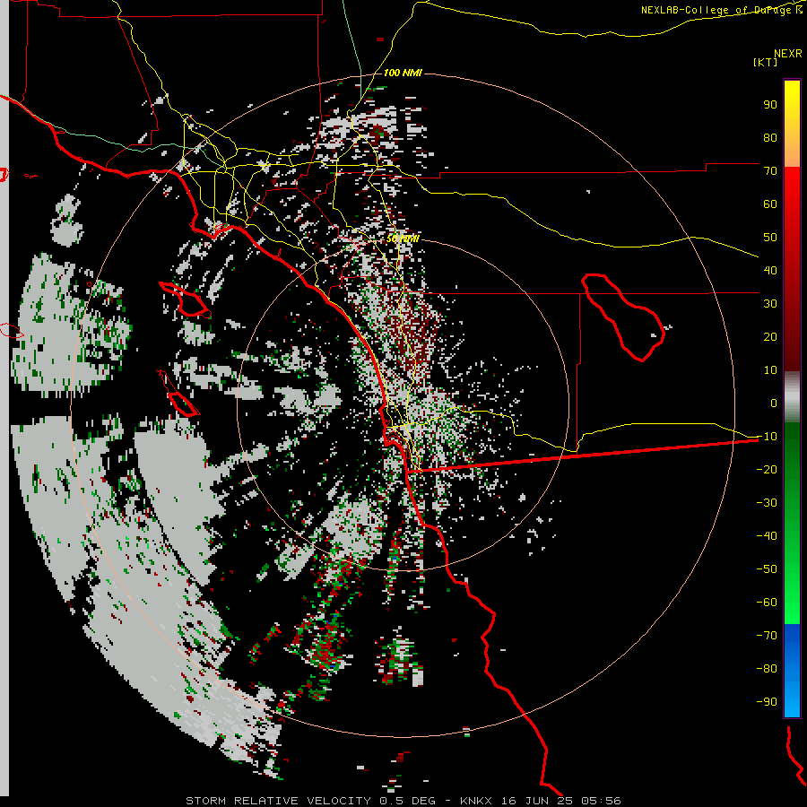Click the "40" value on velocity scale
The height and width of the screenshot is (807, 807).
pos(770,270)
